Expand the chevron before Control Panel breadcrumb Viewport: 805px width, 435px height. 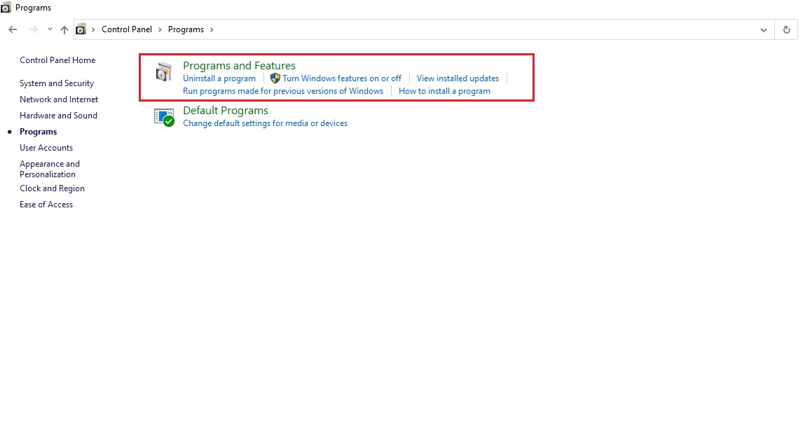pos(93,30)
